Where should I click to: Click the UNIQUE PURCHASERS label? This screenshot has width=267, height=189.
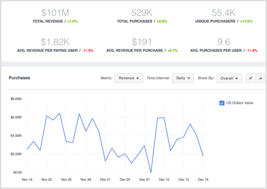pyautogui.click(x=215, y=21)
